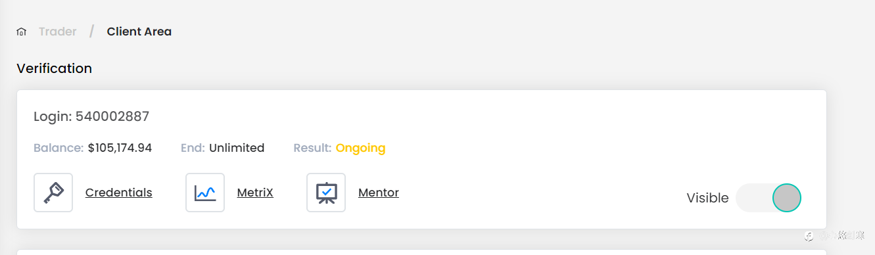Click the Result: field label

312,148
